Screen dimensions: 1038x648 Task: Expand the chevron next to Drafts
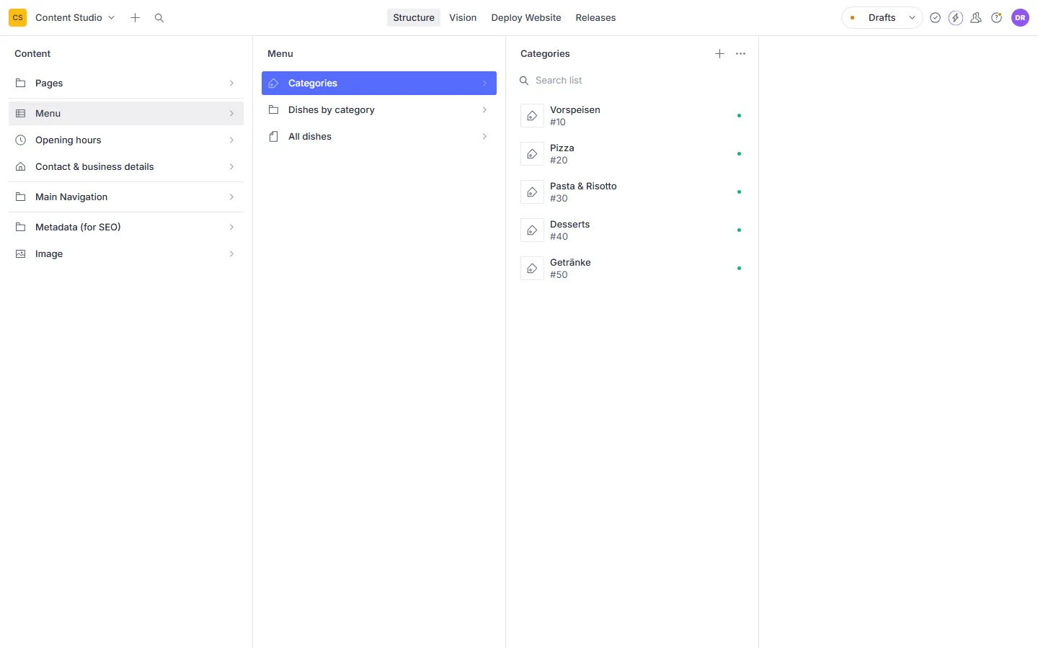click(912, 17)
